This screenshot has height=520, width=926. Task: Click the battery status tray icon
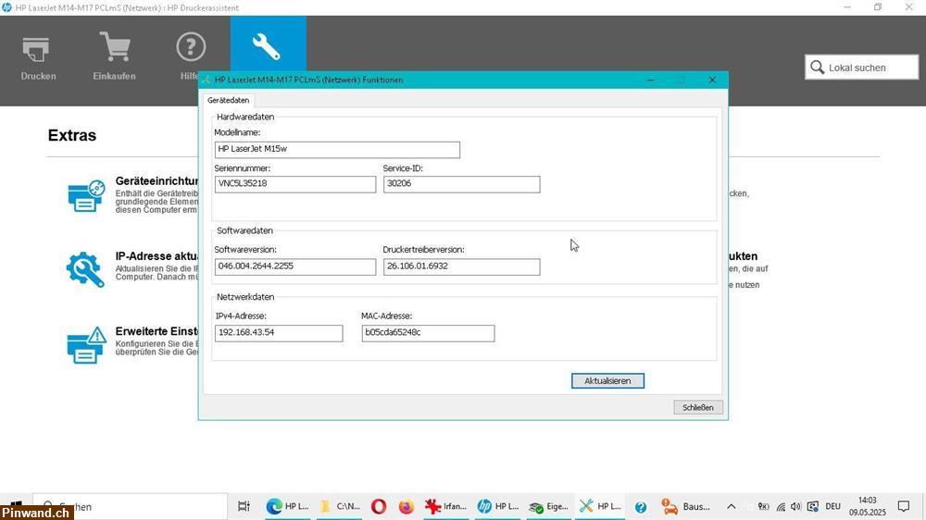pyautogui.click(x=764, y=506)
